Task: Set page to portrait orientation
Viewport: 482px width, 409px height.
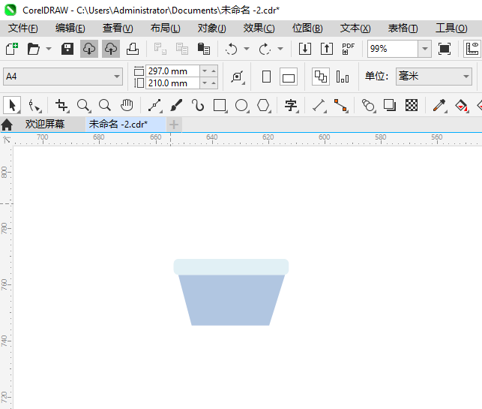Action: (267, 77)
